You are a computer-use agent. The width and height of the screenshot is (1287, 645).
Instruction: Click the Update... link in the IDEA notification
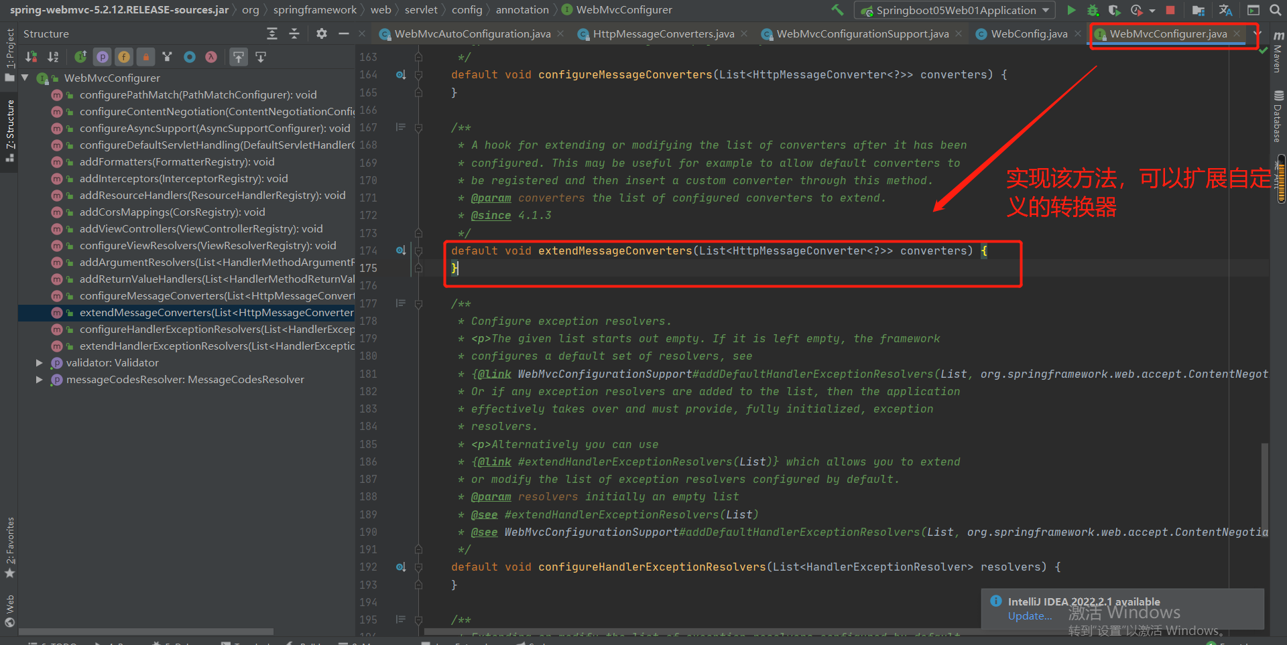pyautogui.click(x=1030, y=616)
